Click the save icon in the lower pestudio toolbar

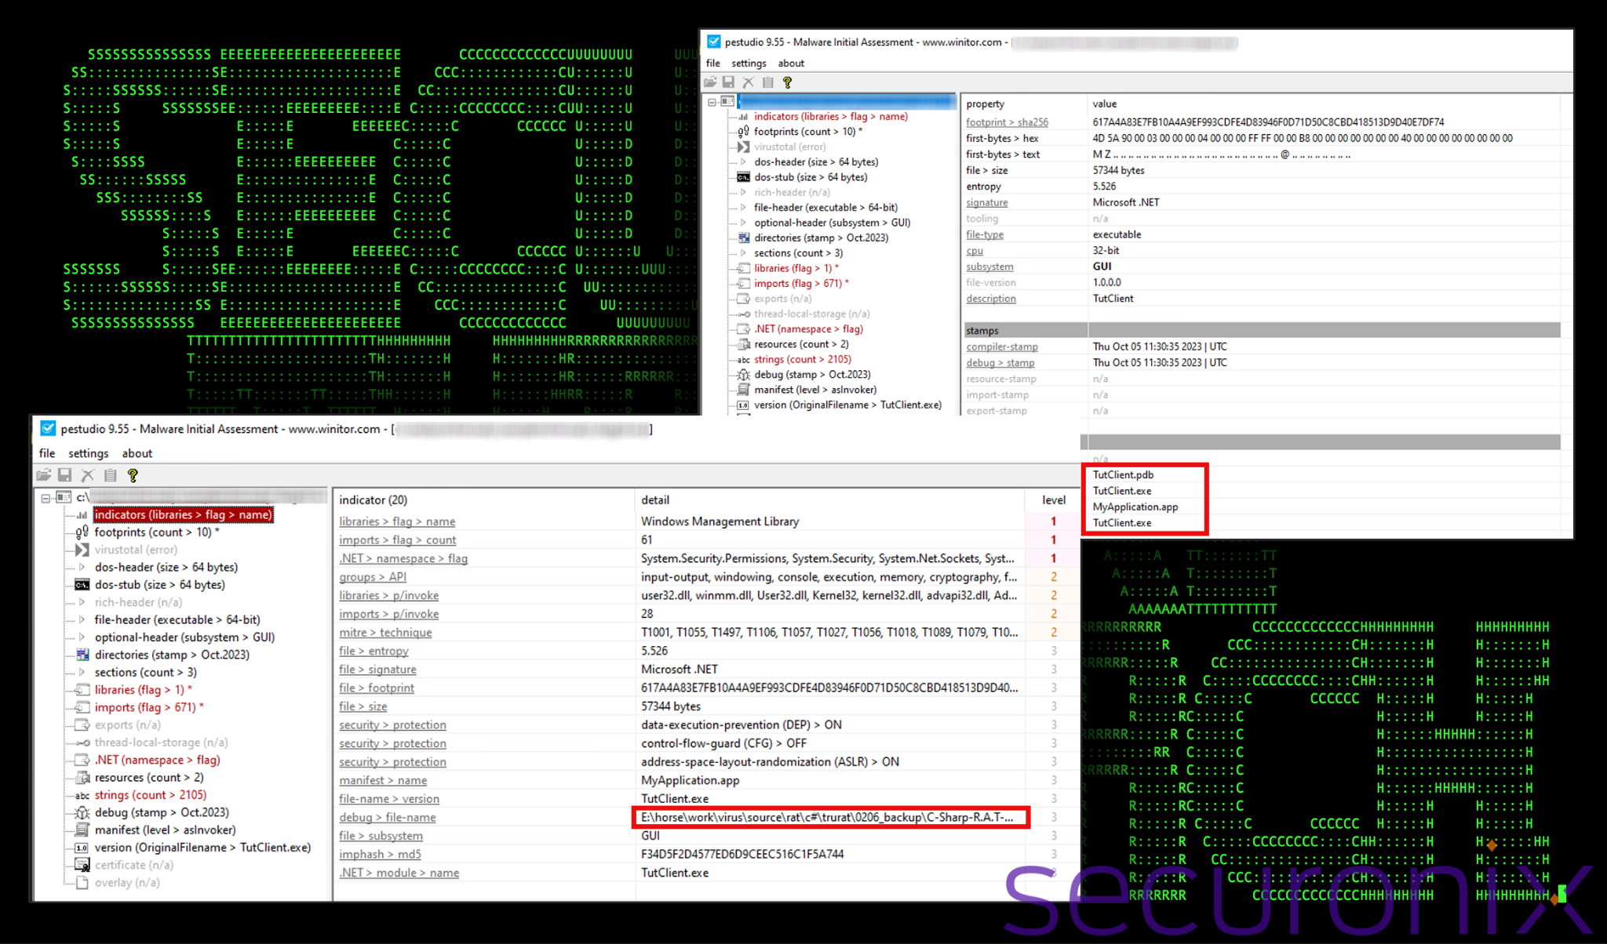tap(65, 475)
